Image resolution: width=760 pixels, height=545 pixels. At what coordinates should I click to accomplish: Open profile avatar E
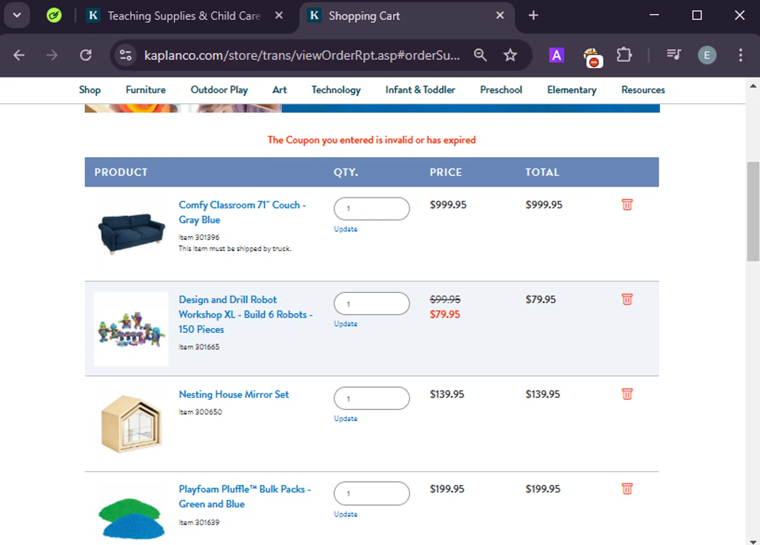pyautogui.click(x=707, y=55)
